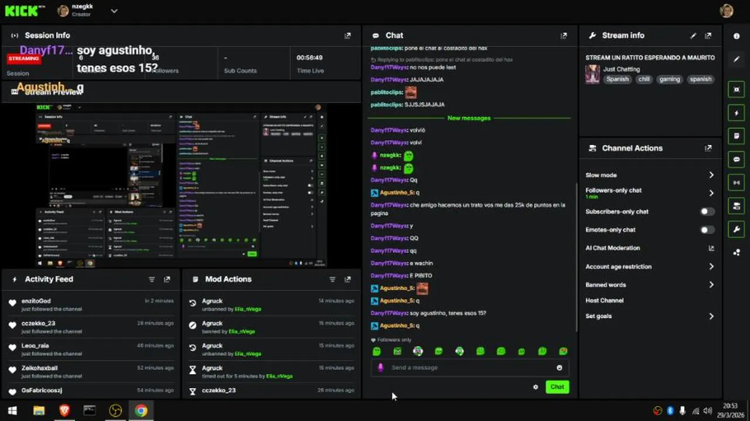Pop out the Channel Actions panel

(x=708, y=149)
